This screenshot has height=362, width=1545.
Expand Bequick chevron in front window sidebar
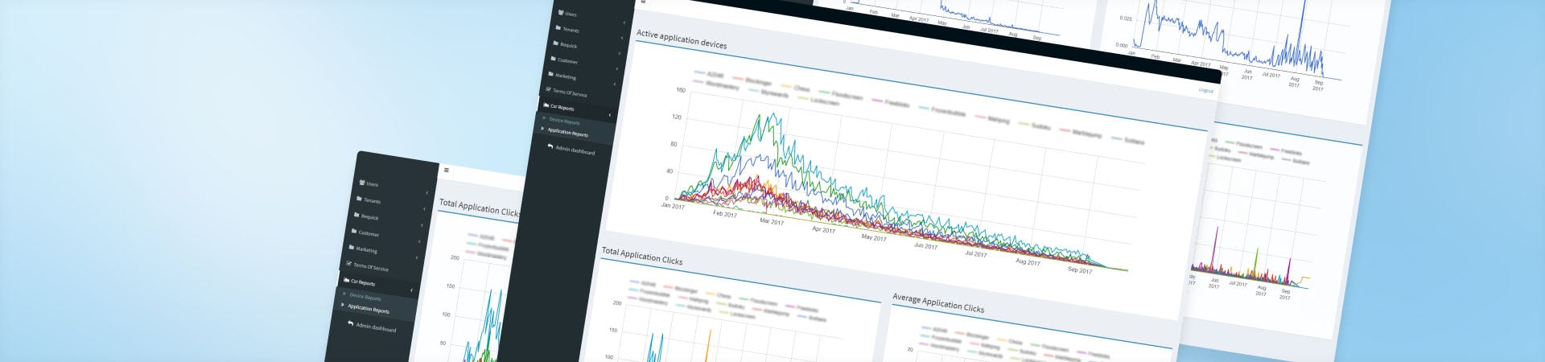tap(621, 54)
